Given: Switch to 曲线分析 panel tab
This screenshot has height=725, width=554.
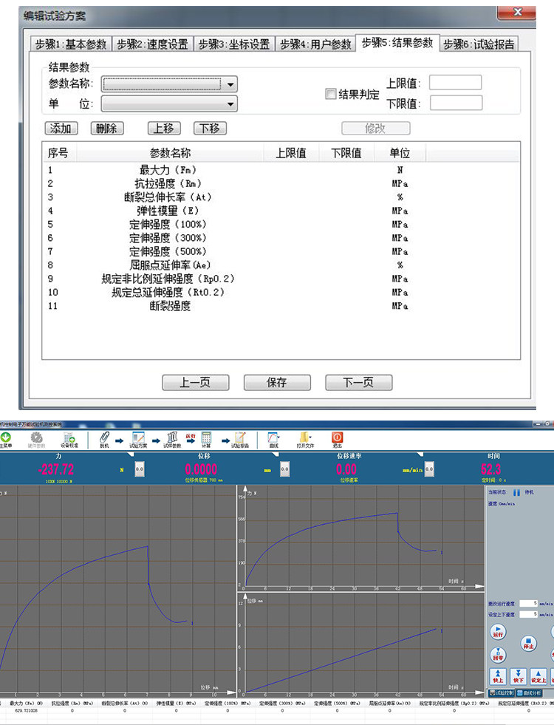Looking at the screenshot, I should [x=529, y=692].
